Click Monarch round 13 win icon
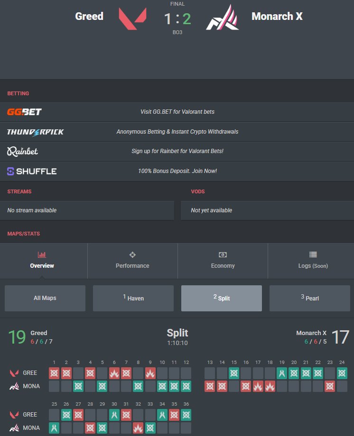This screenshot has width=354, height=436. 210,386
